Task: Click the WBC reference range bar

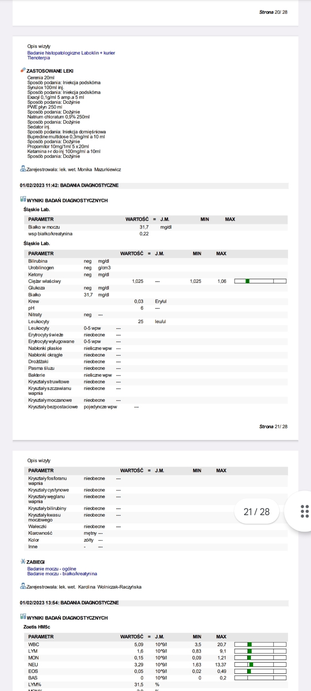Action: coord(260,644)
